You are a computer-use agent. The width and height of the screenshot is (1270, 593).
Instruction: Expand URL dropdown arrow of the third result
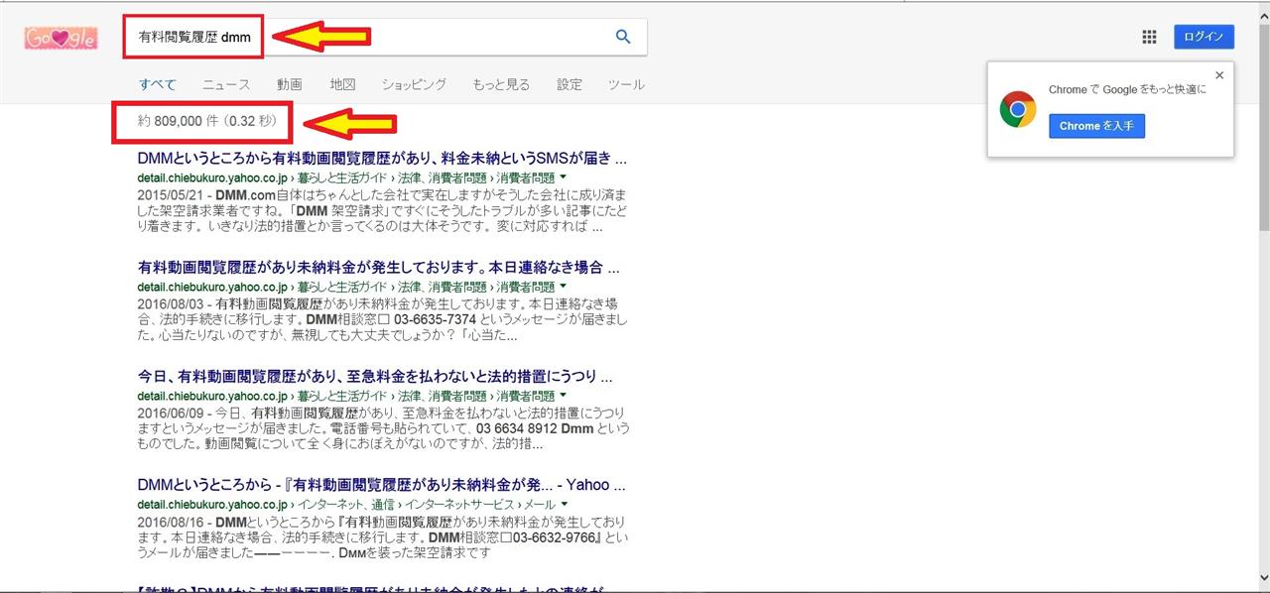pyautogui.click(x=564, y=395)
